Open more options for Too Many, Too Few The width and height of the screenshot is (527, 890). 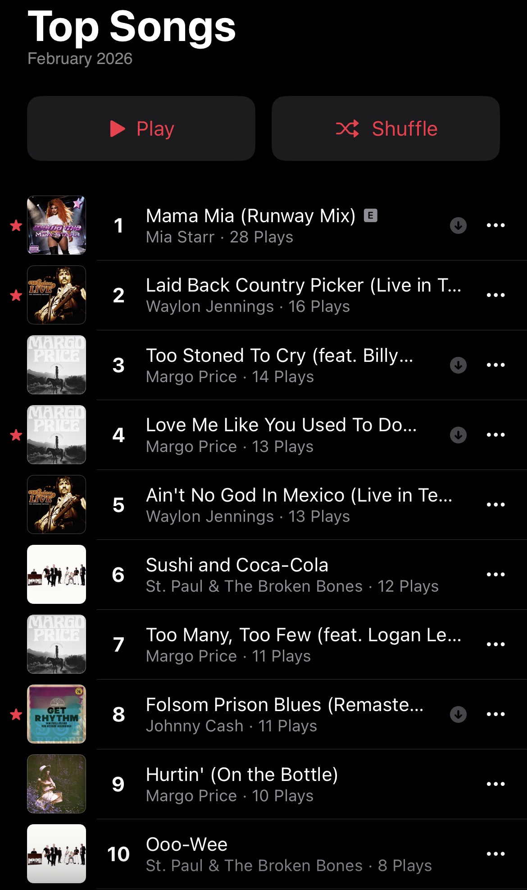pos(495,644)
